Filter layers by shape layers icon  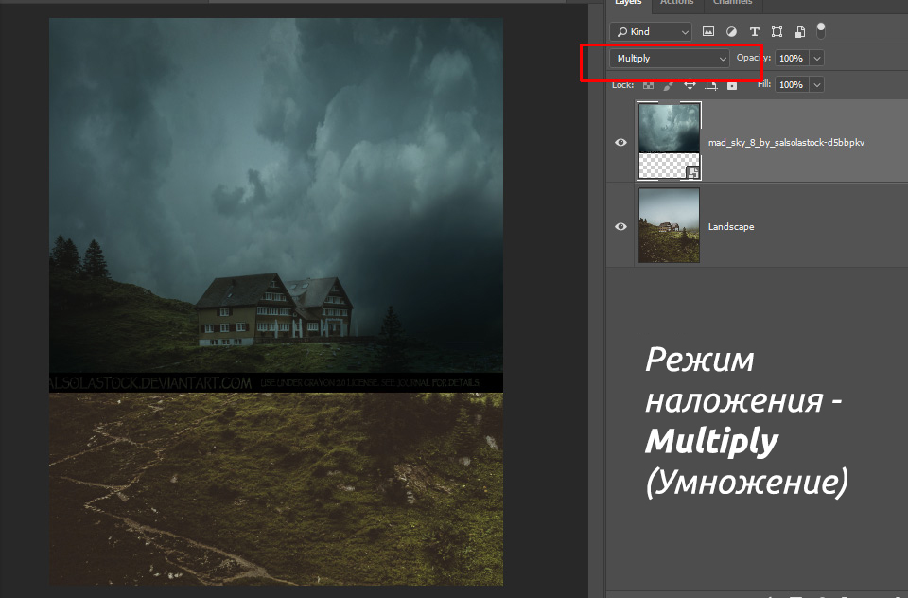[x=777, y=32]
